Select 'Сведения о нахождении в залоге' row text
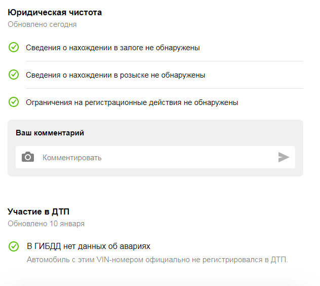 coord(112,48)
